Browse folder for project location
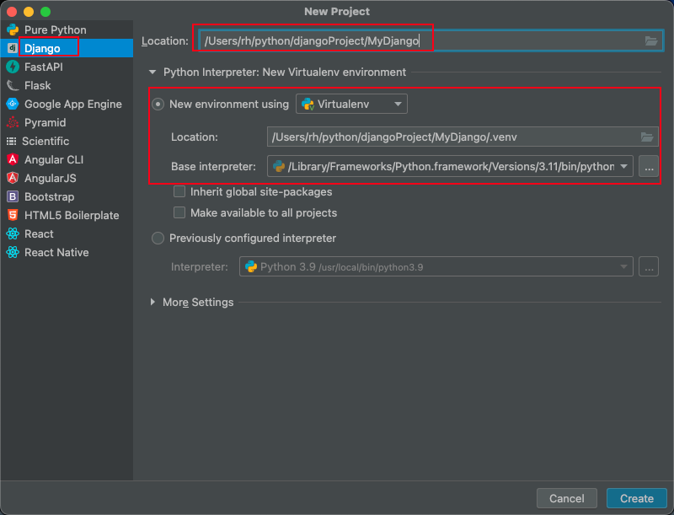 tap(650, 40)
